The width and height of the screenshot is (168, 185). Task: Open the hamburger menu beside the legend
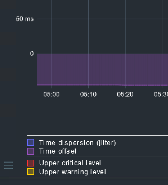8,165
